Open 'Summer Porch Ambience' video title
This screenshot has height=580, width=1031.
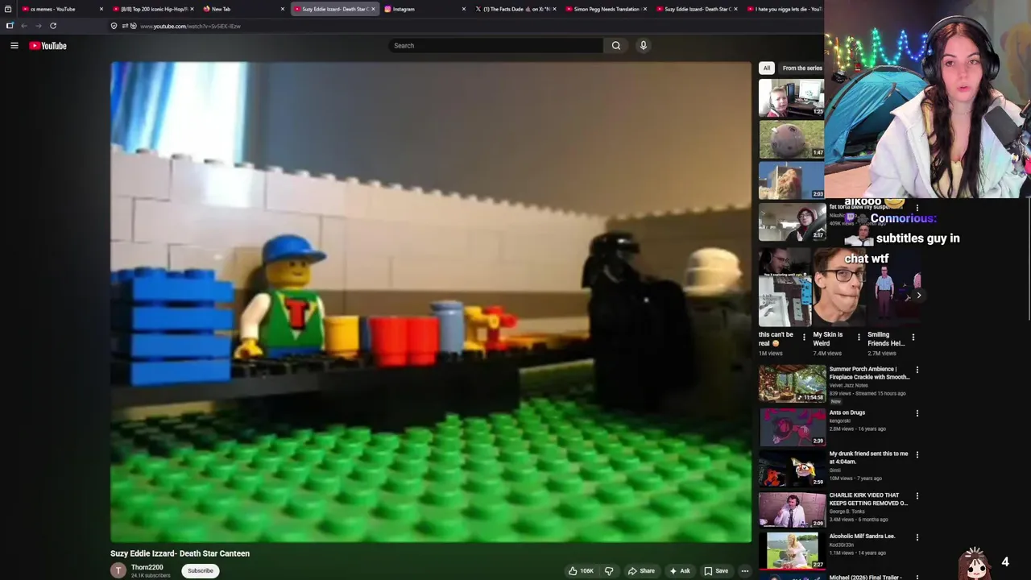869,373
